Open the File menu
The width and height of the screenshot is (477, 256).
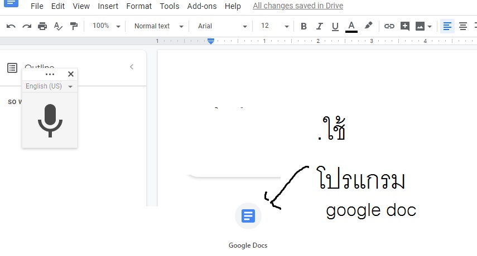(37, 6)
